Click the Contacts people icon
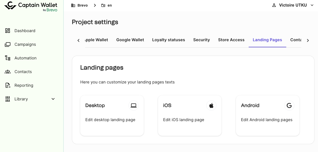Image resolution: width=318 pixels, height=152 pixels. coord(8,72)
